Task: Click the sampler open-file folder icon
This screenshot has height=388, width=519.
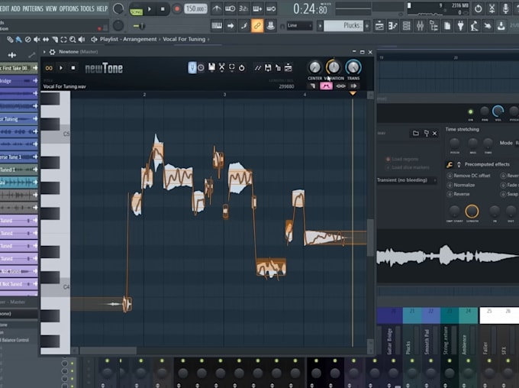Action: [415, 133]
